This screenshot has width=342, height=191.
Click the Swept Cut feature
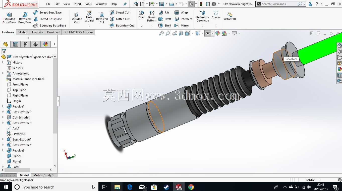coord(120,12)
